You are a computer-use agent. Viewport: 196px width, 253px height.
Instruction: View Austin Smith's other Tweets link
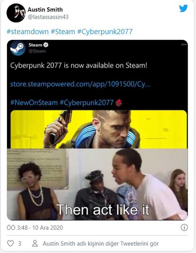click(101, 243)
